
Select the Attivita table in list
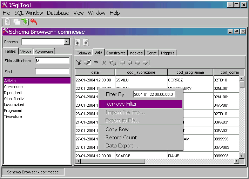[37, 81]
